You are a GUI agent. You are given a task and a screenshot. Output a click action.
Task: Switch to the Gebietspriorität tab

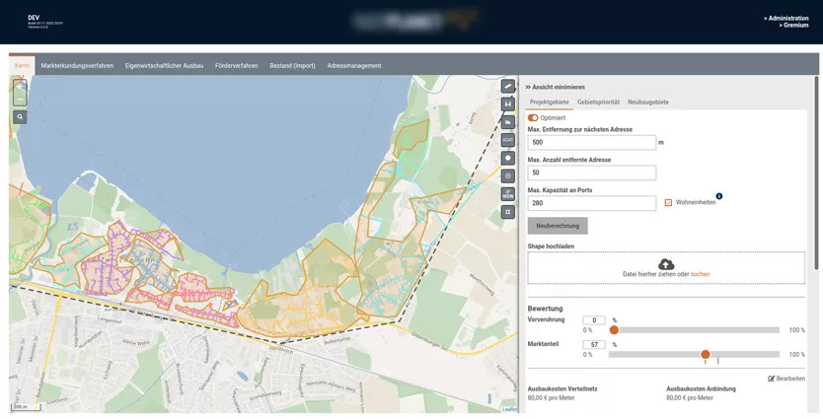coord(598,103)
